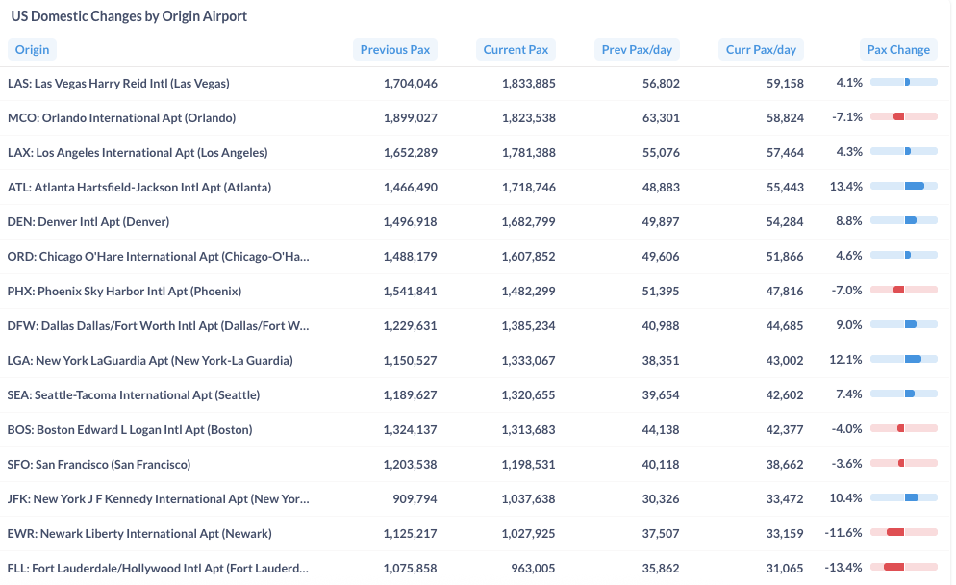Select the MCO Orlando International origin name
This screenshot has height=585, width=956.
[121, 117]
